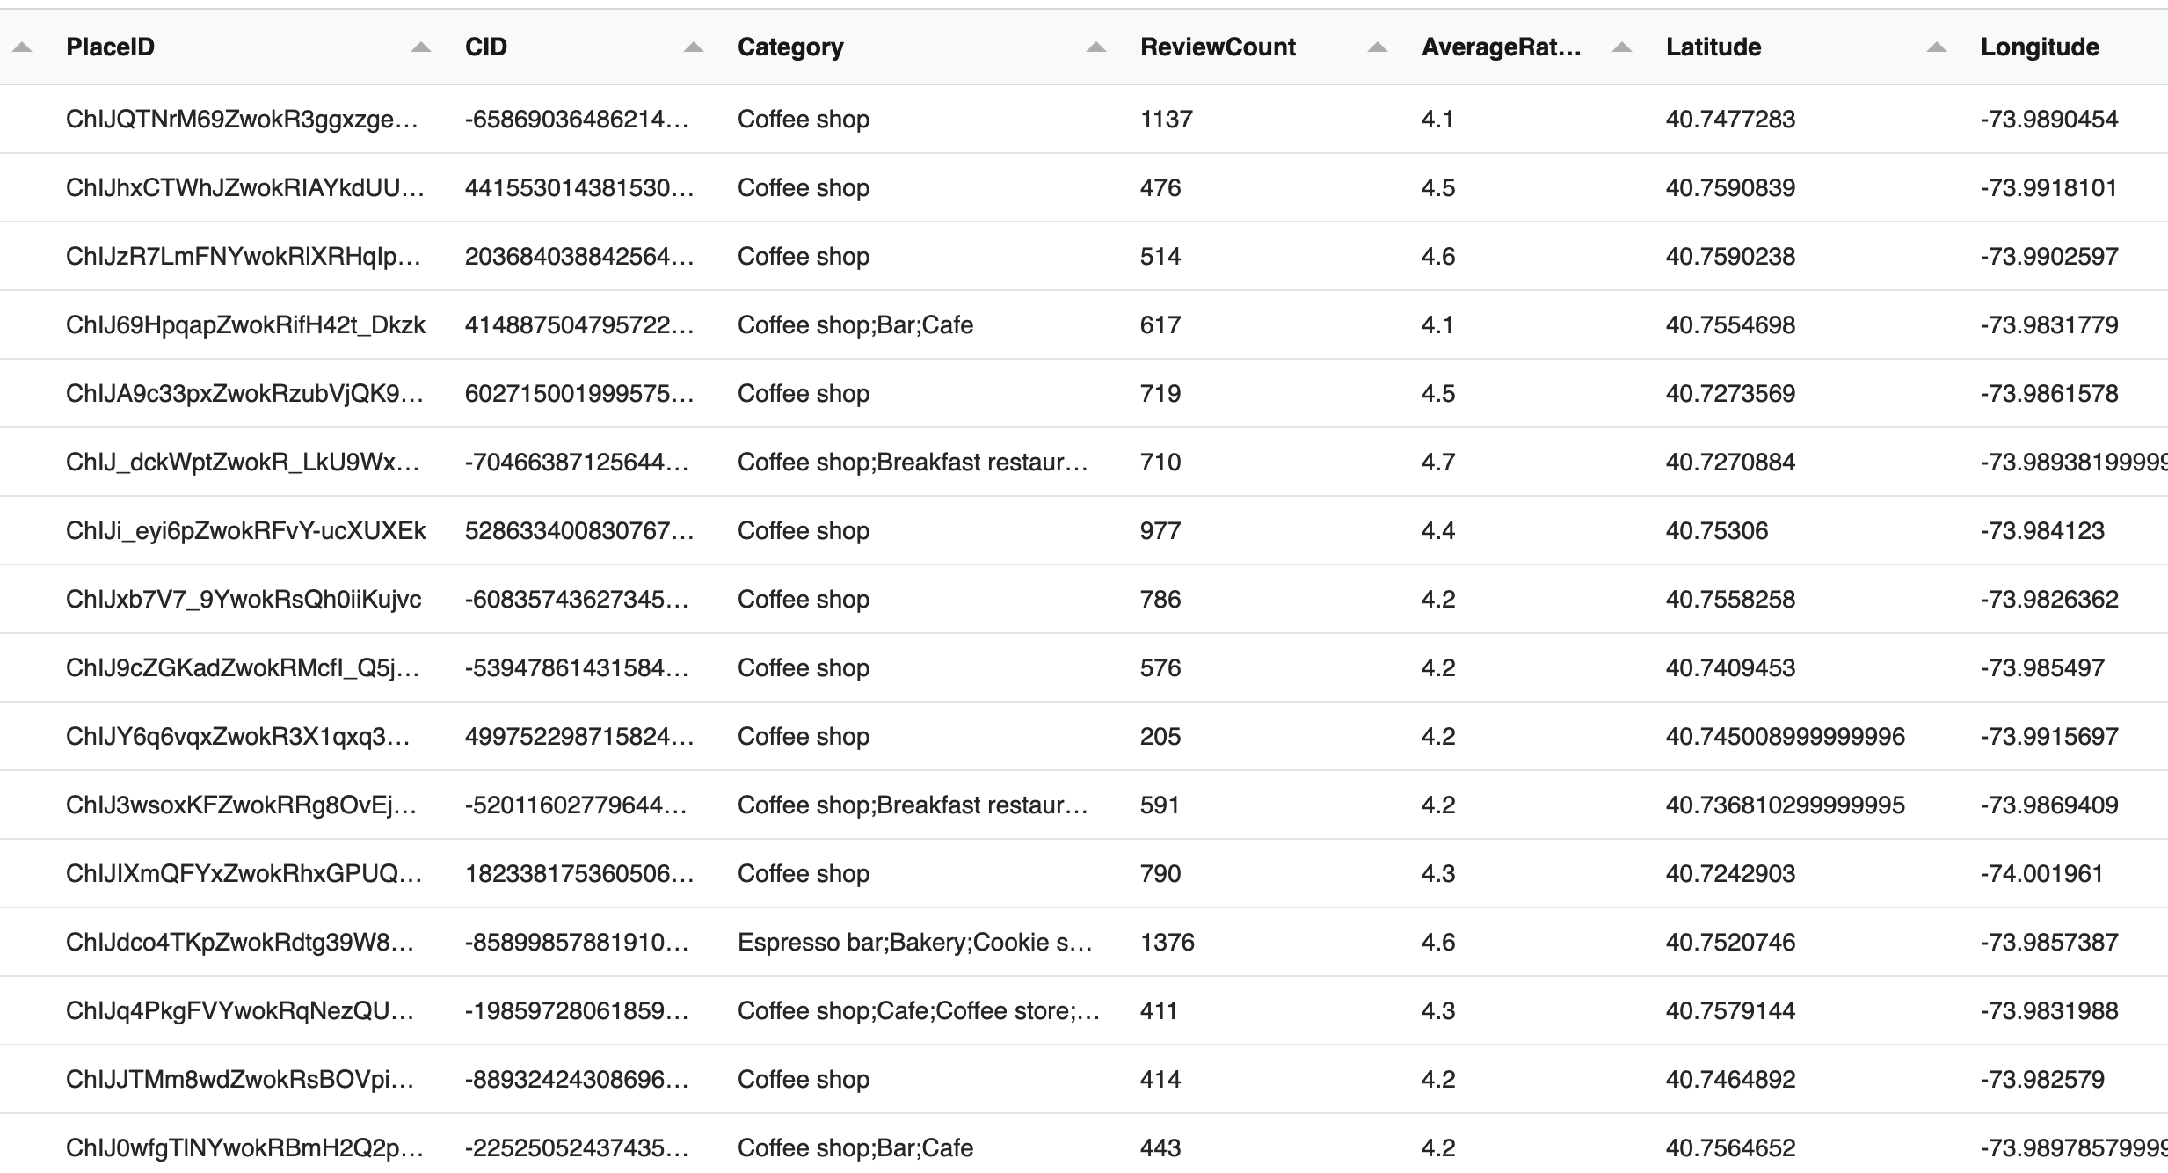Select the Longitude column header
The height and width of the screenshot is (1173, 2168).
(x=2040, y=47)
